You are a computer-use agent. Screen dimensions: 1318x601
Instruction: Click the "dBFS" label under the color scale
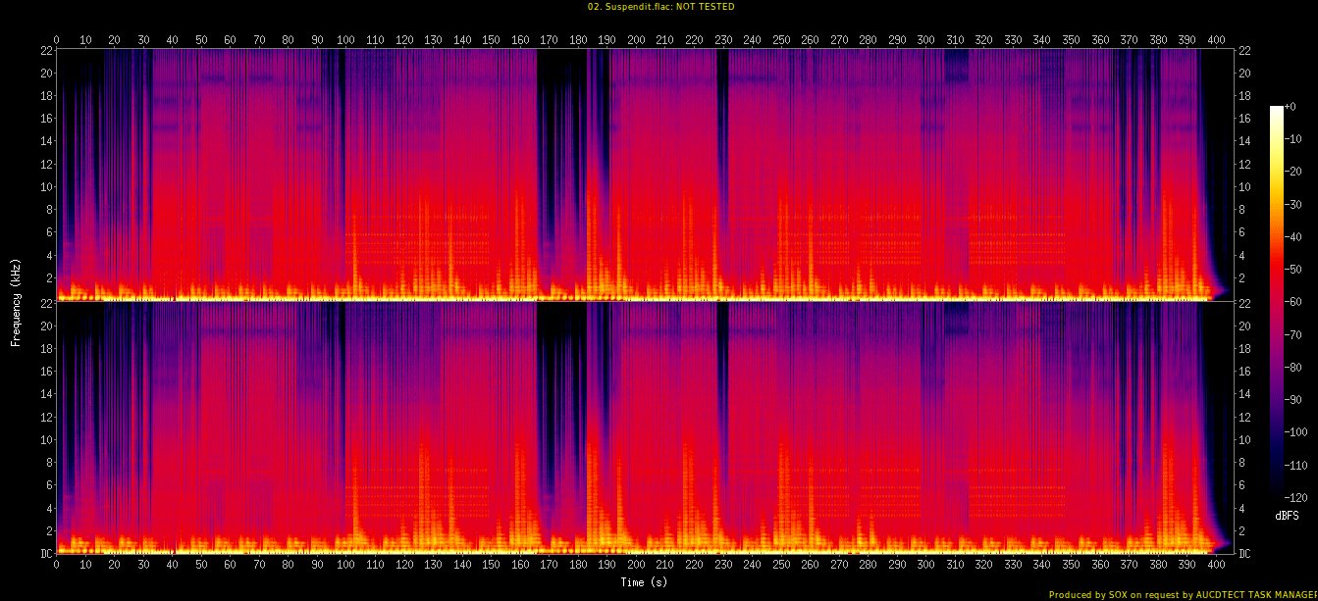pos(1288,516)
